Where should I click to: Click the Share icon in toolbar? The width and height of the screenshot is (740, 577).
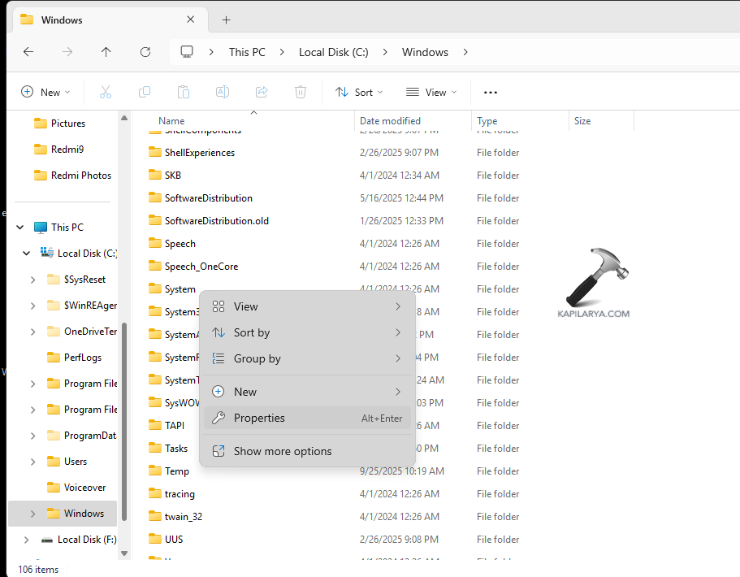(x=262, y=93)
